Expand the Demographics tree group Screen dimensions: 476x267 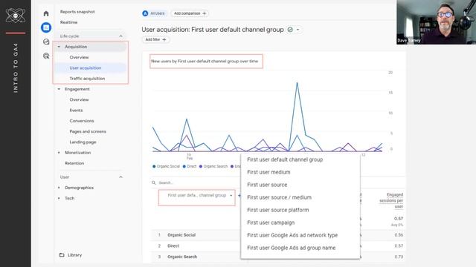(59, 188)
